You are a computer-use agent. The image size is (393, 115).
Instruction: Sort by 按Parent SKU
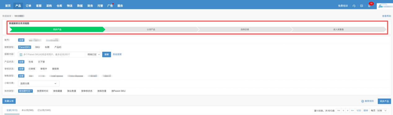(x=118, y=91)
